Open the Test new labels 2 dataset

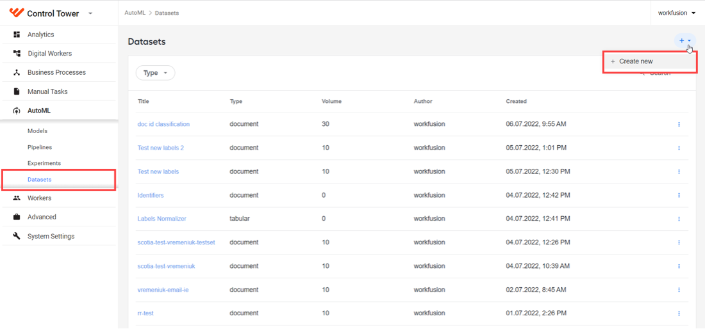tap(160, 148)
